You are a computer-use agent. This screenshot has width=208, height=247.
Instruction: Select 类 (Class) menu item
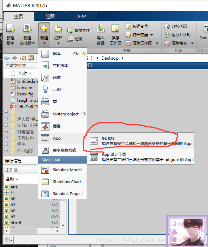[62, 101]
